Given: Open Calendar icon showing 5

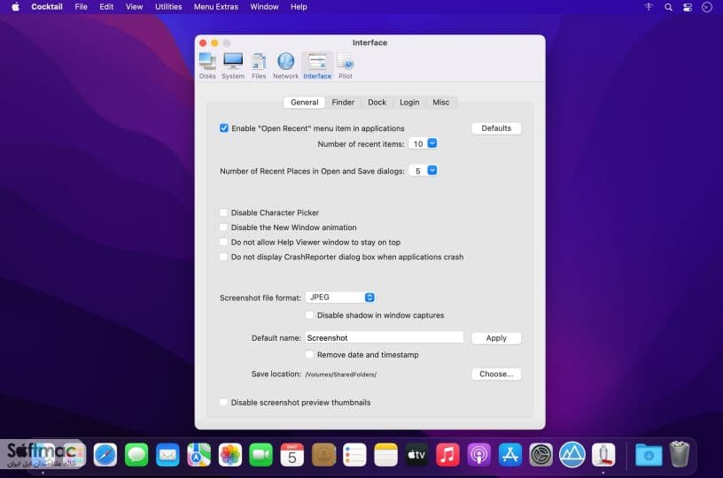Looking at the screenshot, I should [292, 455].
